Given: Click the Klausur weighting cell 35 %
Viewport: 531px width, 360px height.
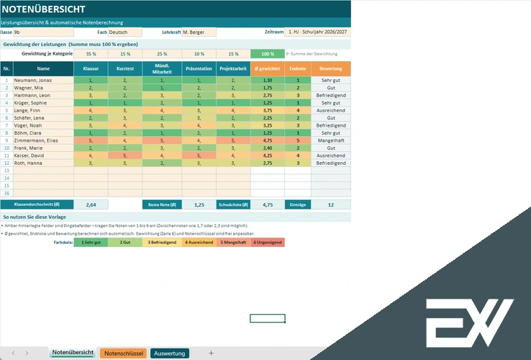Looking at the screenshot, I should [x=91, y=54].
